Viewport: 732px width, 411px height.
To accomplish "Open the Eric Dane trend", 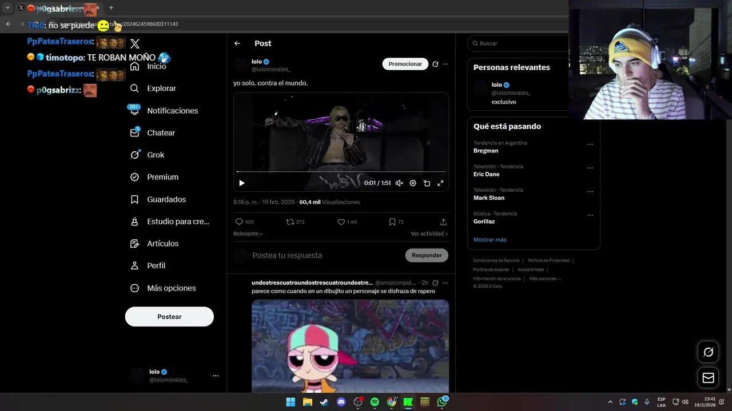I will (x=486, y=174).
